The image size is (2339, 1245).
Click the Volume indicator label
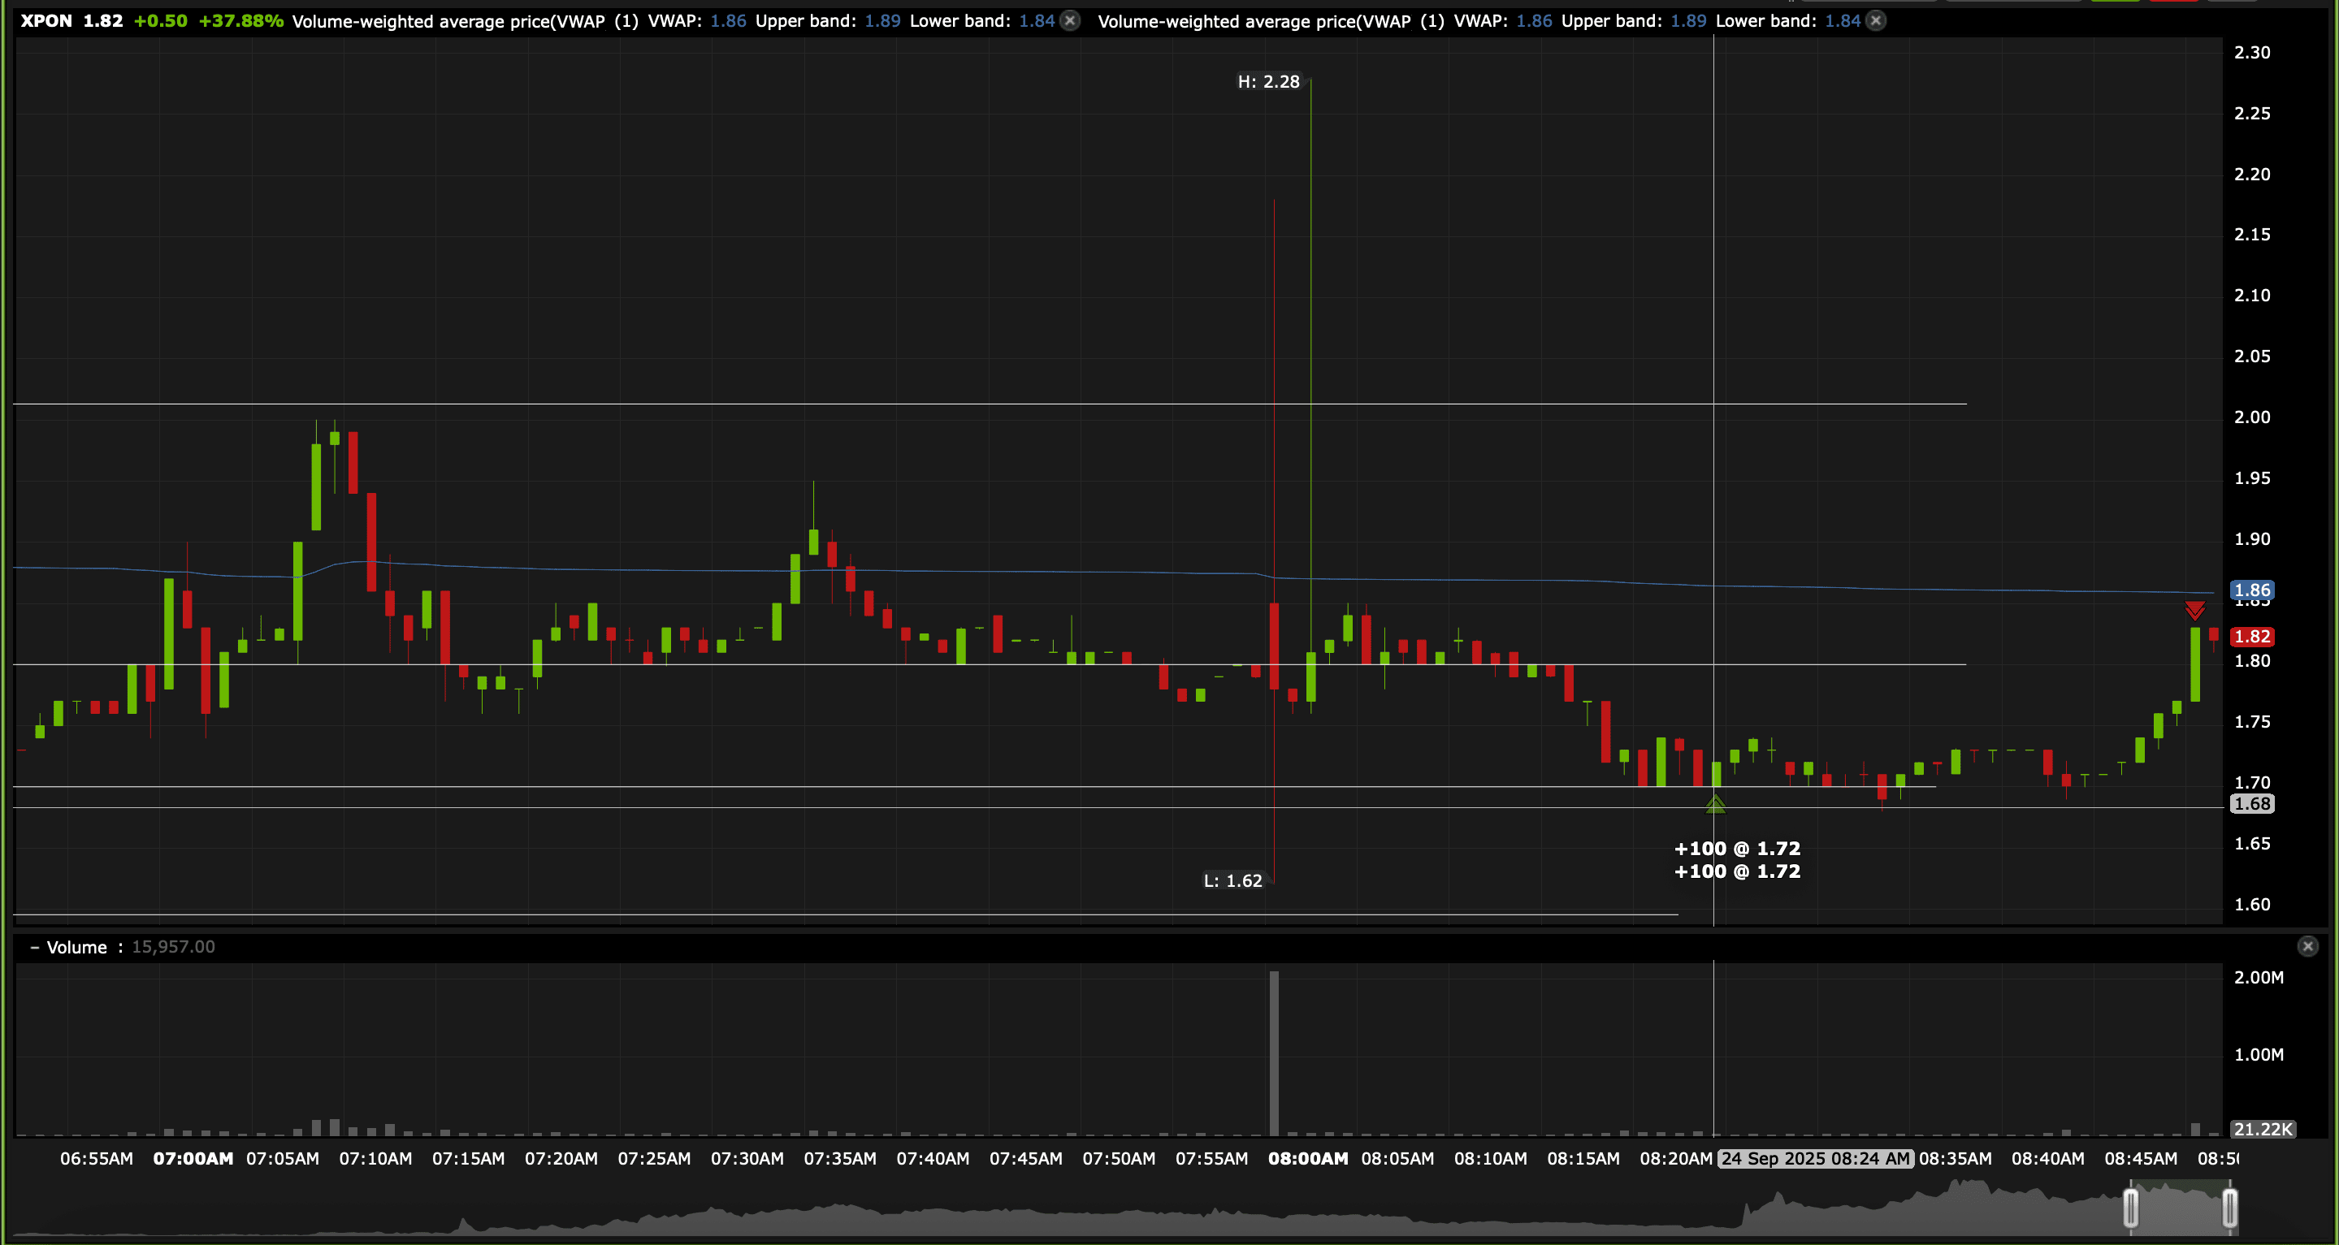pos(76,948)
